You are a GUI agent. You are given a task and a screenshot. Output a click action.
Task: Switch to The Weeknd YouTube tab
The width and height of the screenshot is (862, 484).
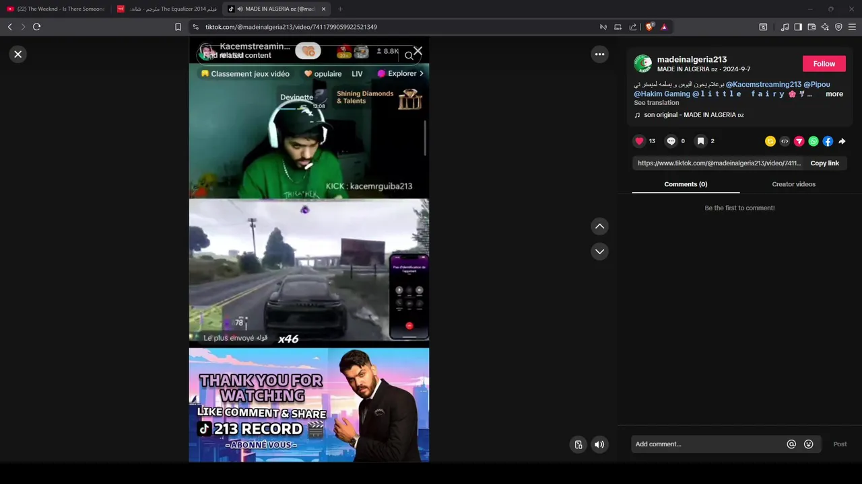point(55,9)
